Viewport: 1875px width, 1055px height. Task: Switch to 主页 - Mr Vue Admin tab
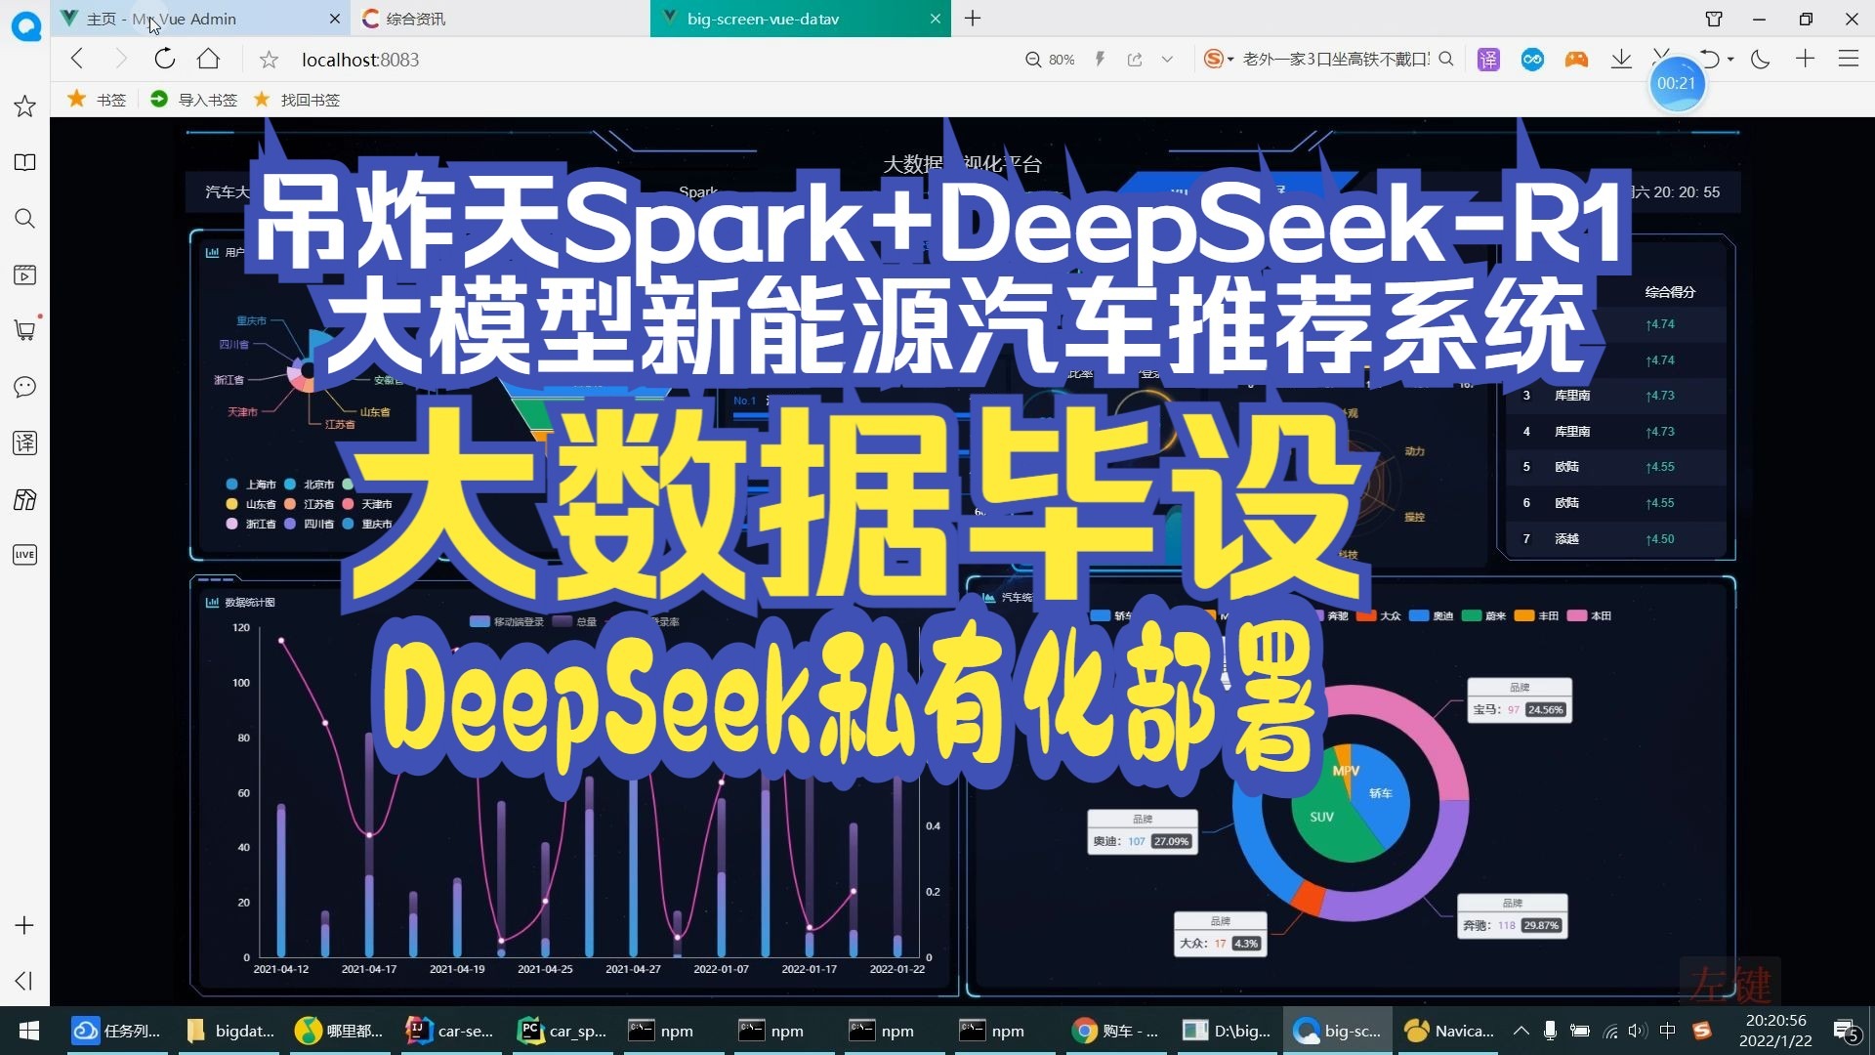click(x=200, y=19)
